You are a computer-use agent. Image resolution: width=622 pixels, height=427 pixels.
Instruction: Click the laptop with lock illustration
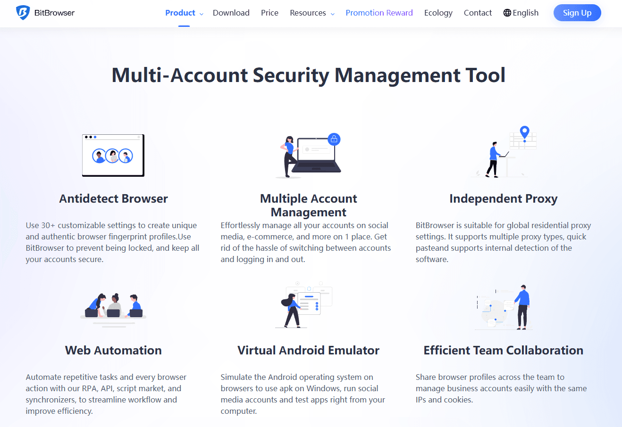coord(309,155)
